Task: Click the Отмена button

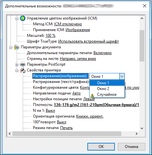Action: click(x=132, y=147)
